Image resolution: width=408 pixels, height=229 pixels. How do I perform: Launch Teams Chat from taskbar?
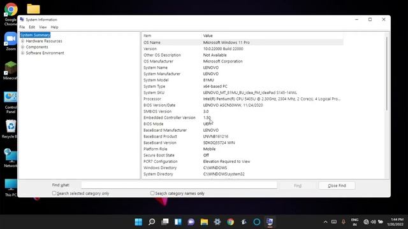tap(191, 222)
